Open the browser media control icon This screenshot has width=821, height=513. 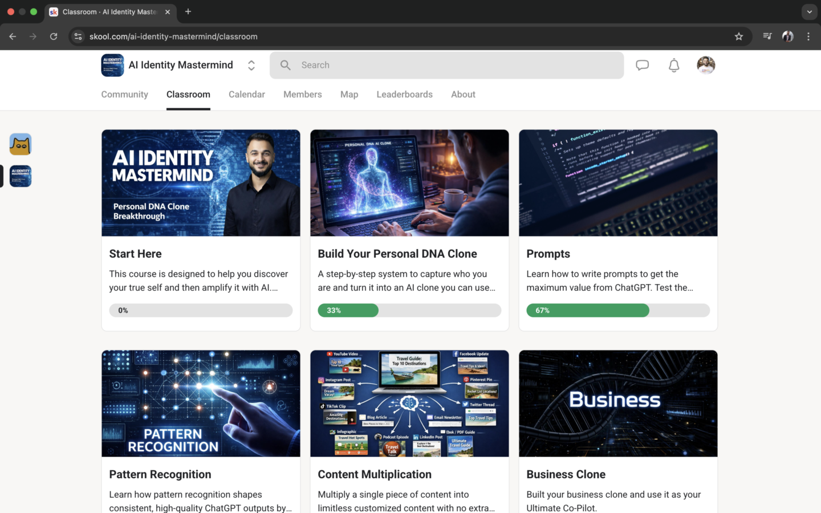tap(767, 36)
